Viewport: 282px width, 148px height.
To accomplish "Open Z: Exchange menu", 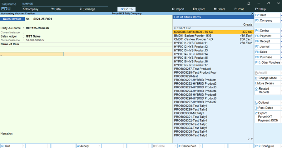I will [x=87, y=9].
